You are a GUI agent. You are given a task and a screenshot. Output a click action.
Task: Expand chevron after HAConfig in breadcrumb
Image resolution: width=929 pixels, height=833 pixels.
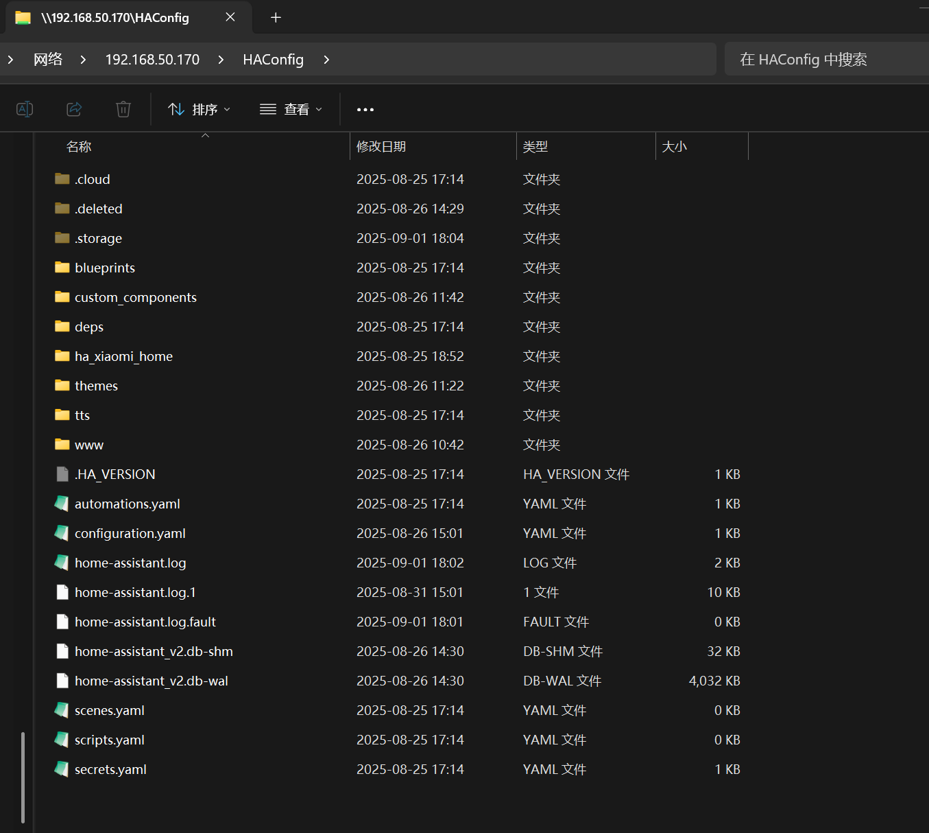coord(326,60)
